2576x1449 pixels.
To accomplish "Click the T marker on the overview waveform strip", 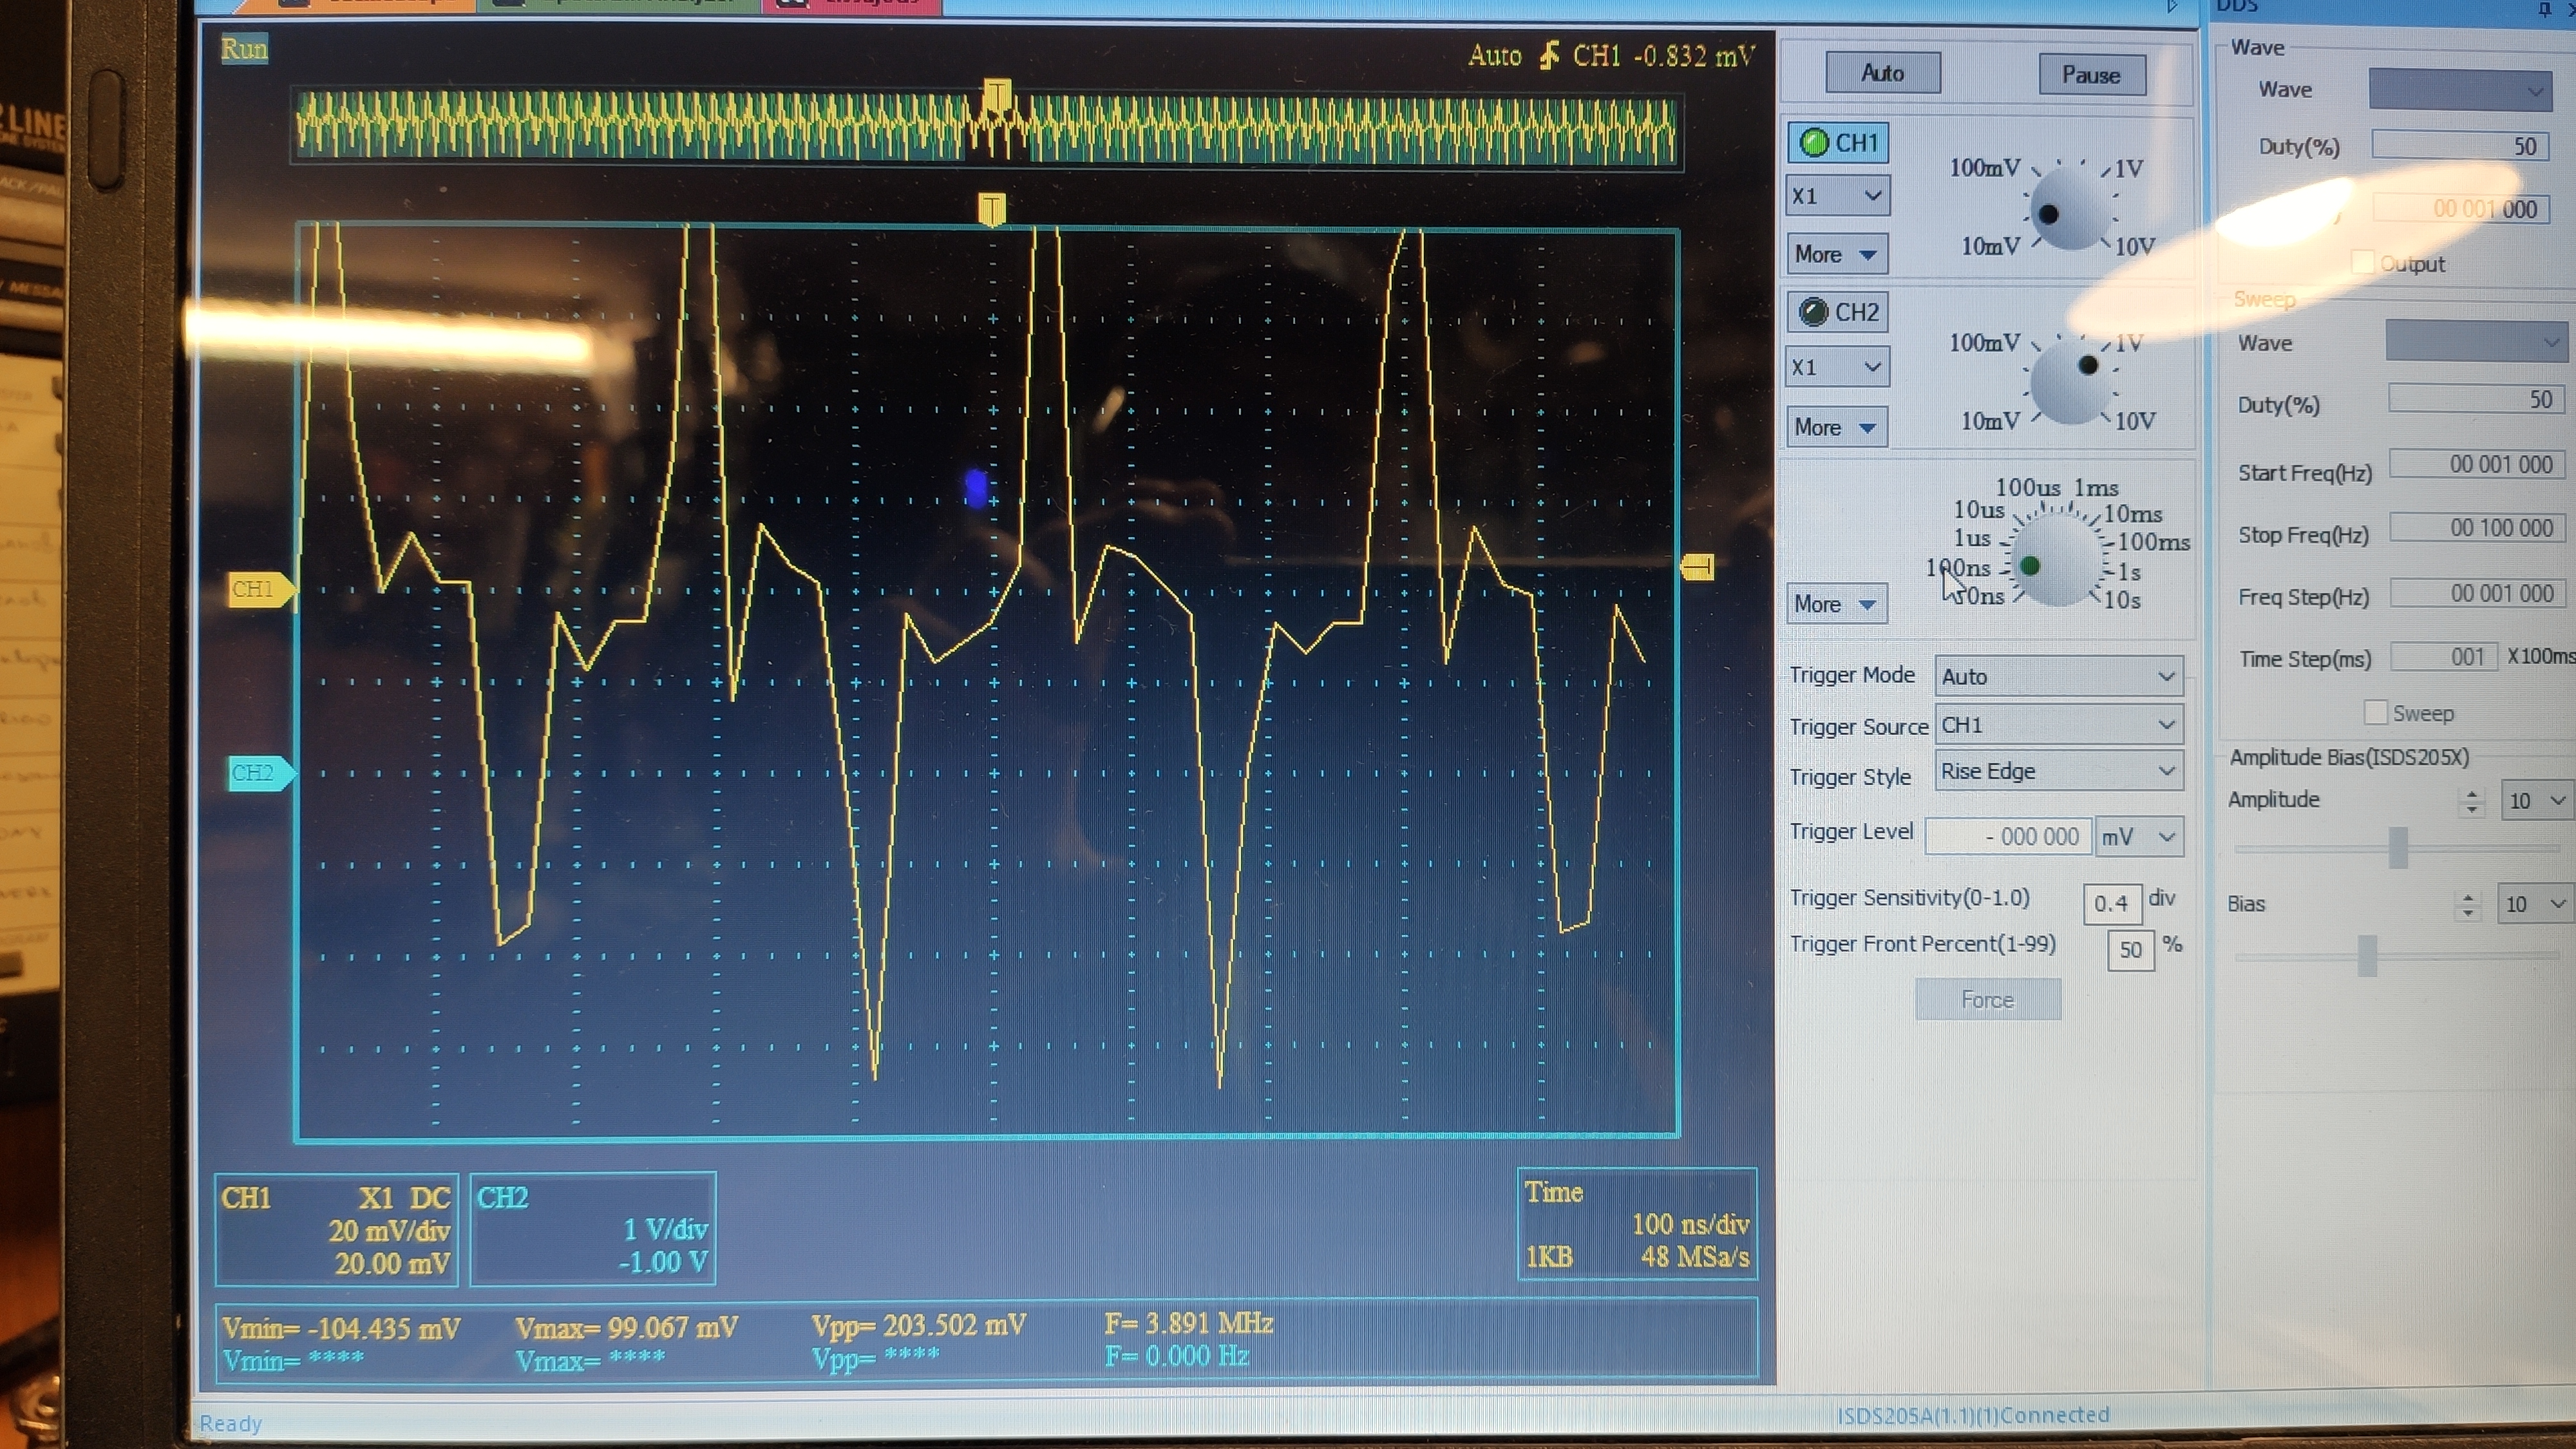I will click(x=996, y=97).
